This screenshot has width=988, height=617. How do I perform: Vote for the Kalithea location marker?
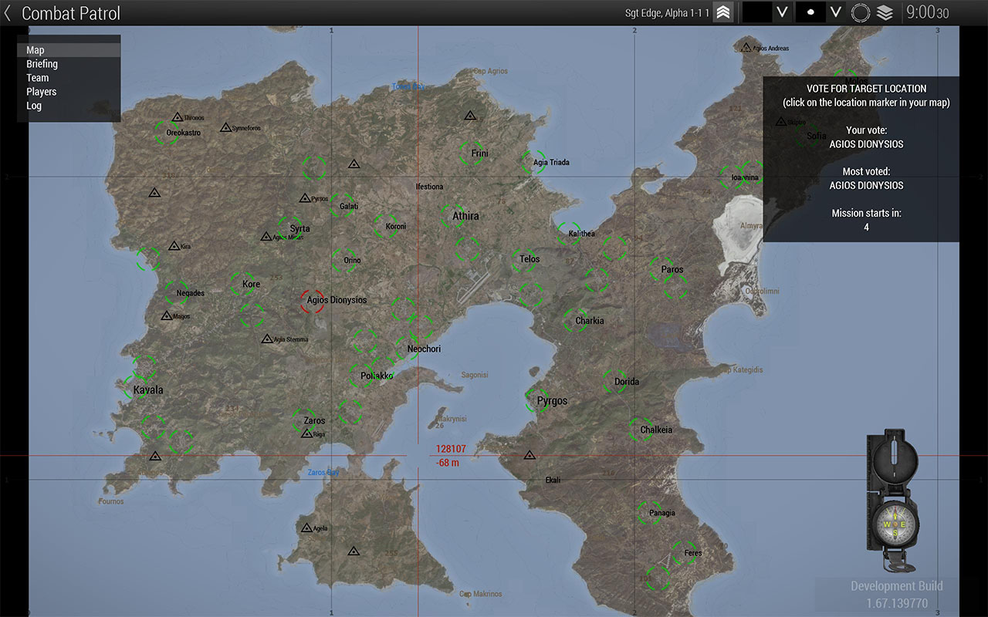(569, 233)
